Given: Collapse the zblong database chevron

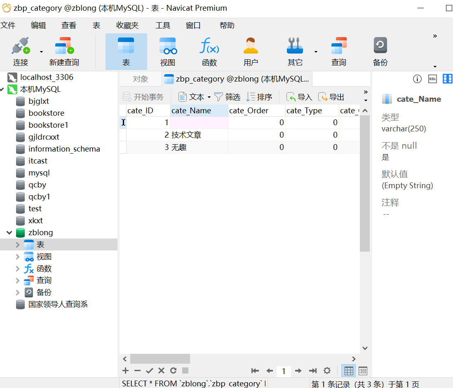Looking at the screenshot, I should coord(9,233).
